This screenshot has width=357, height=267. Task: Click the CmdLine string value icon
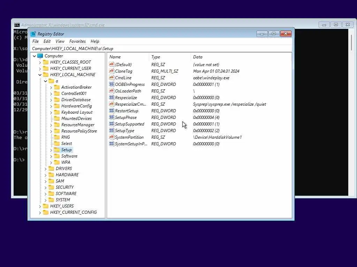[x=111, y=78]
